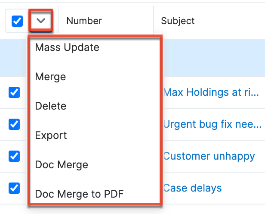Click Doc Merge to PDF
Viewport: 265px width, 214px height.
80,194
